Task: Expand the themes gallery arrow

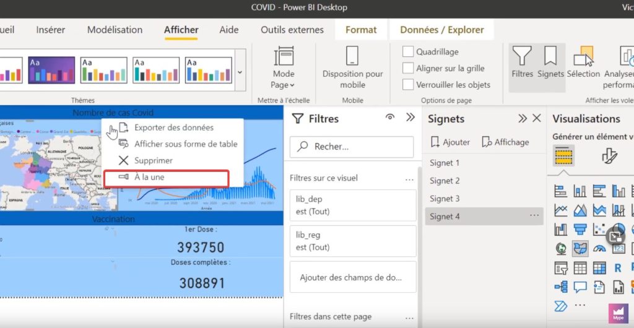Action: pos(240,72)
